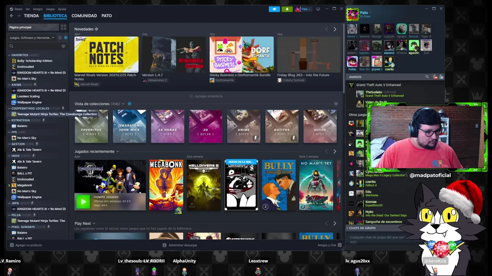Screen dimensions: 492x276
Task: Open Administrar descargas at the bottom
Action: coord(180,245)
